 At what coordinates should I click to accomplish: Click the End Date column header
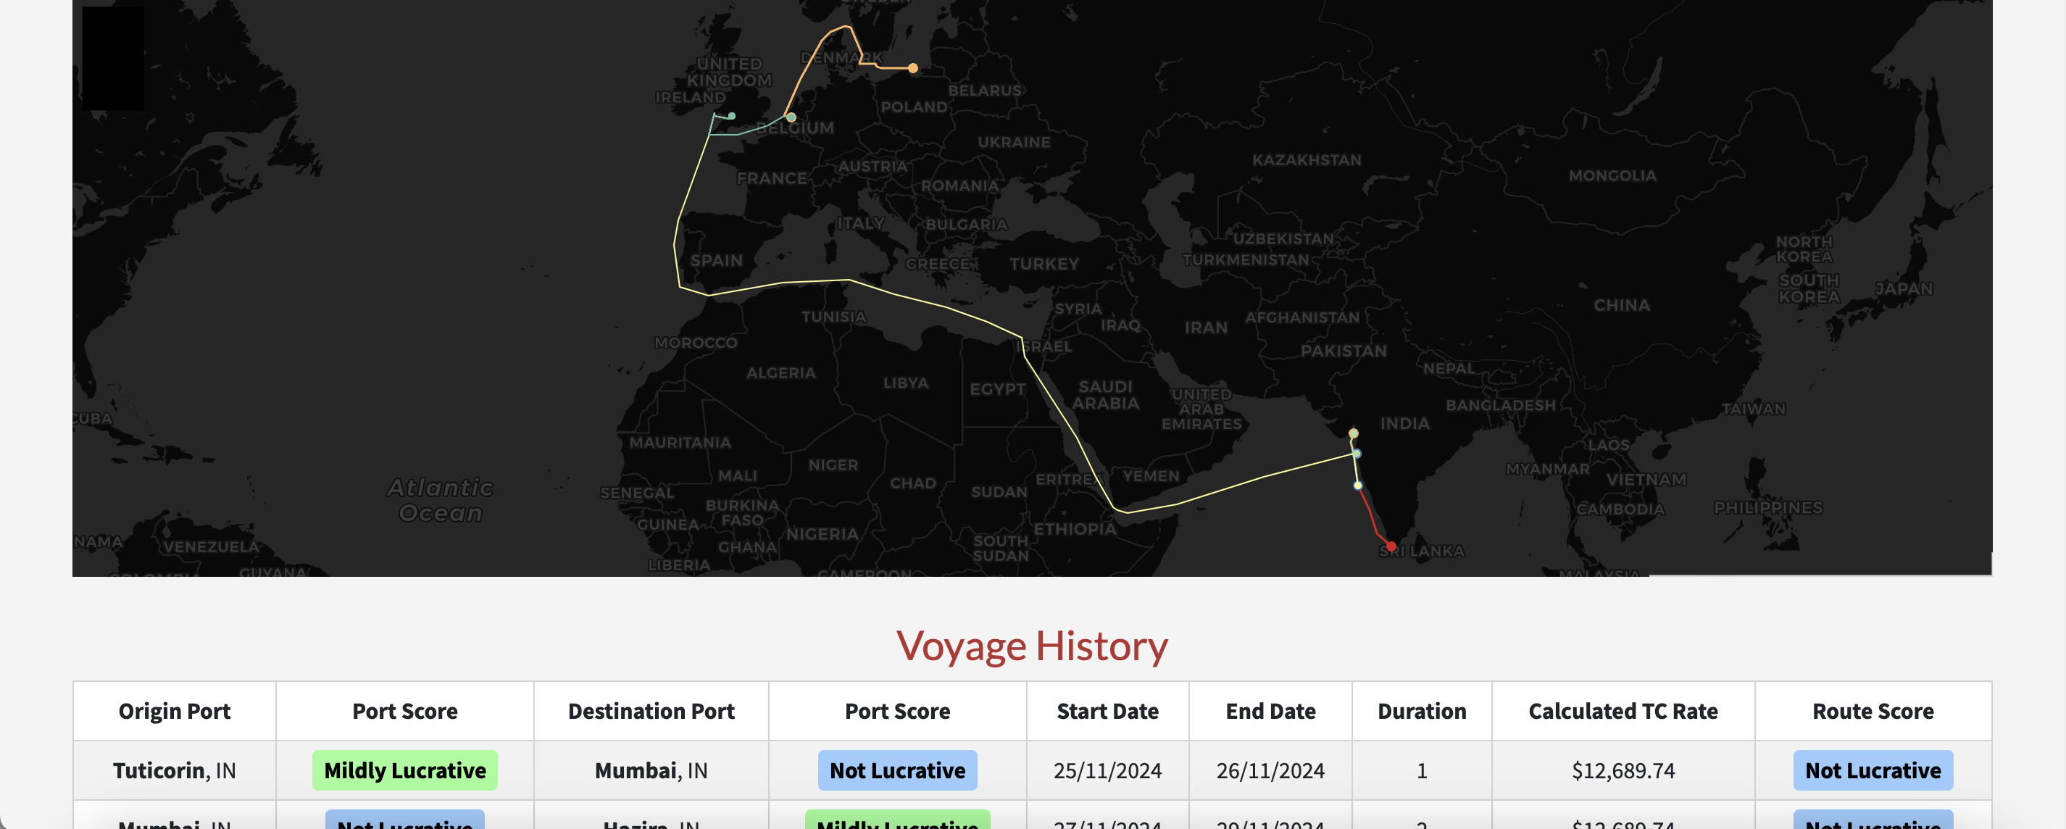click(x=1270, y=711)
